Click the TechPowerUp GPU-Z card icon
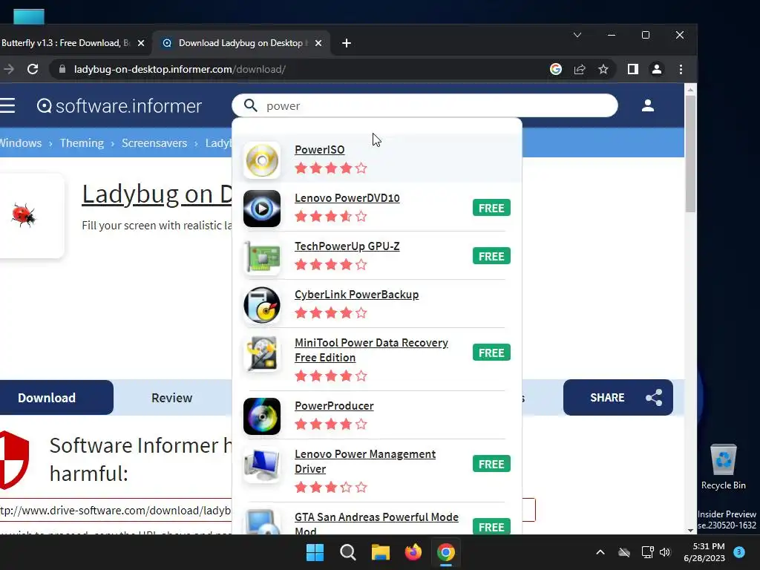The image size is (760, 570). (x=262, y=257)
